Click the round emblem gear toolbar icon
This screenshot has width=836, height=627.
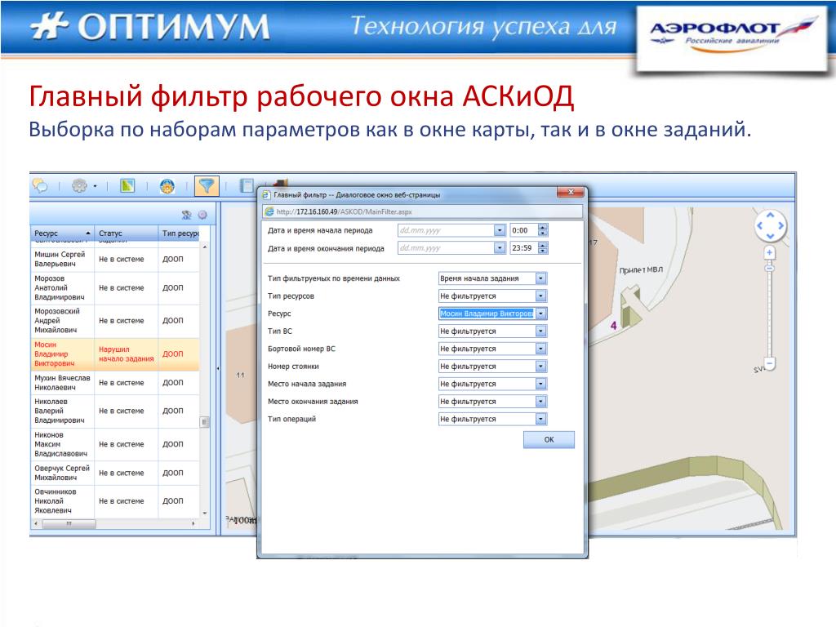tap(167, 186)
